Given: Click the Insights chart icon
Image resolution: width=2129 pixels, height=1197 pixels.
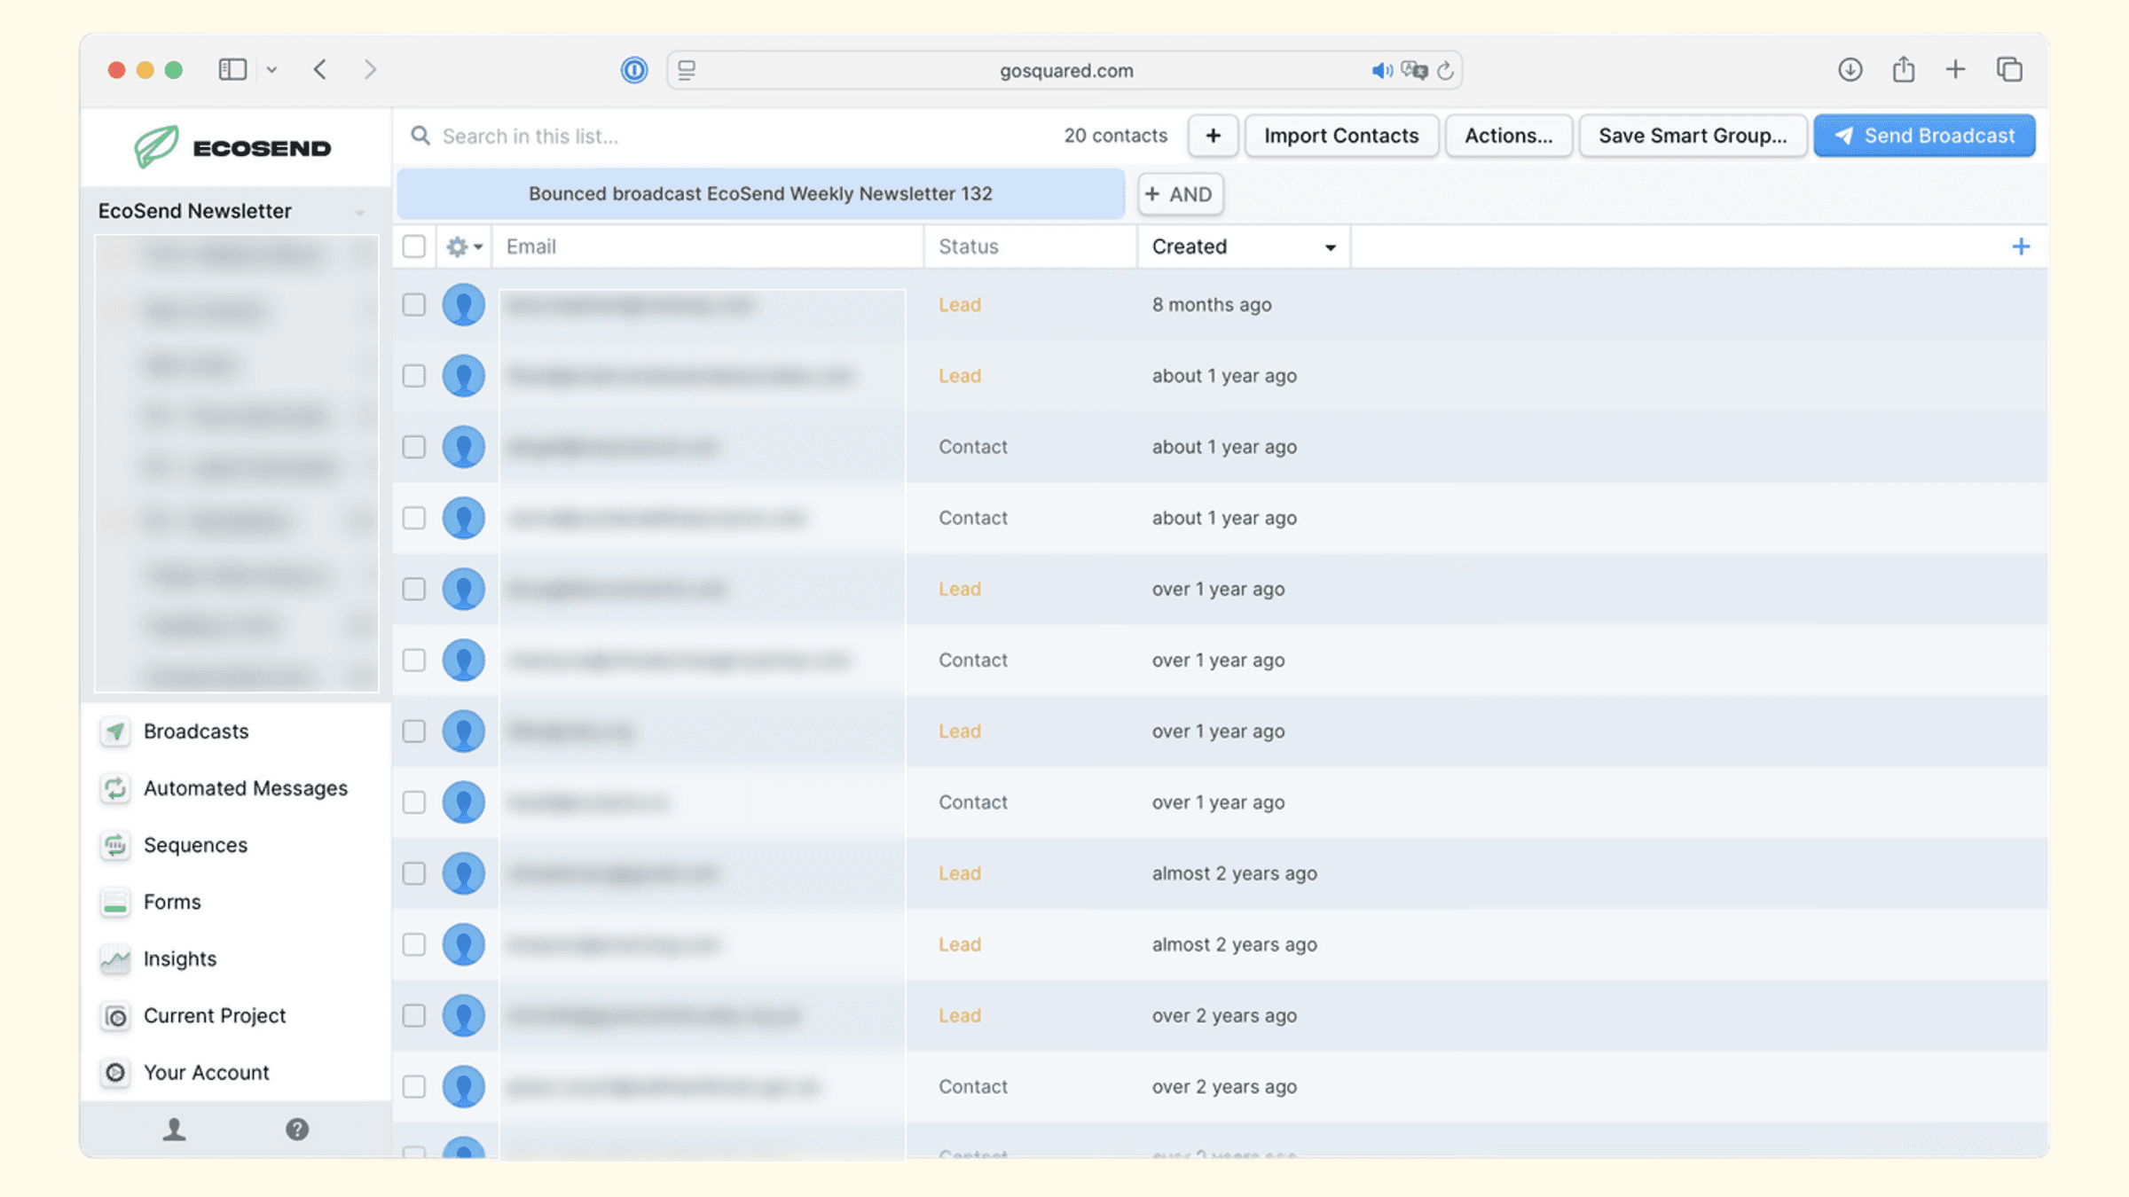Looking at the screenshot, I should pyautogui.click(x=115, y=958).
